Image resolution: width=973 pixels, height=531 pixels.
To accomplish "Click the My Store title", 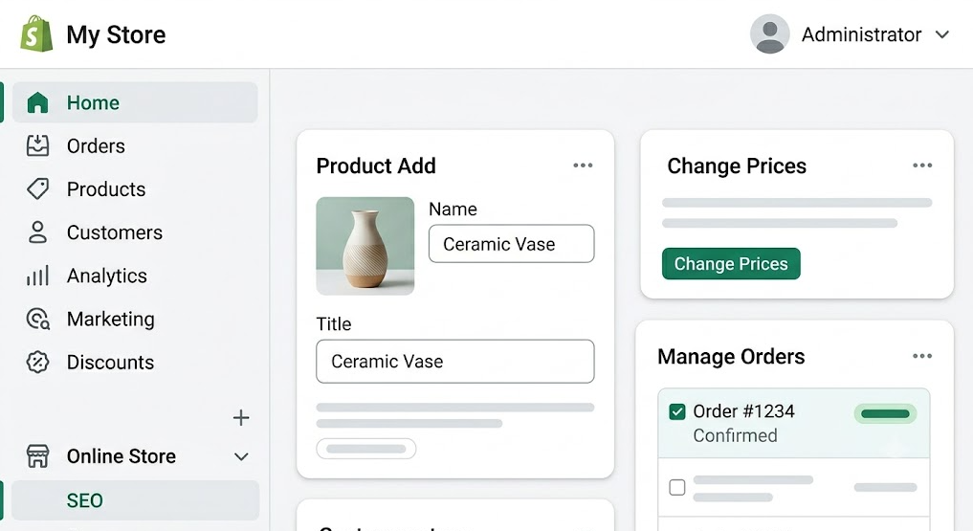I will [x=116, y=34].
